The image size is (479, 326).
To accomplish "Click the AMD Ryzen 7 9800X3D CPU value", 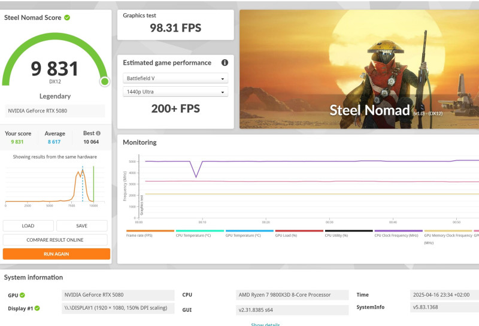I will [292, 295].
